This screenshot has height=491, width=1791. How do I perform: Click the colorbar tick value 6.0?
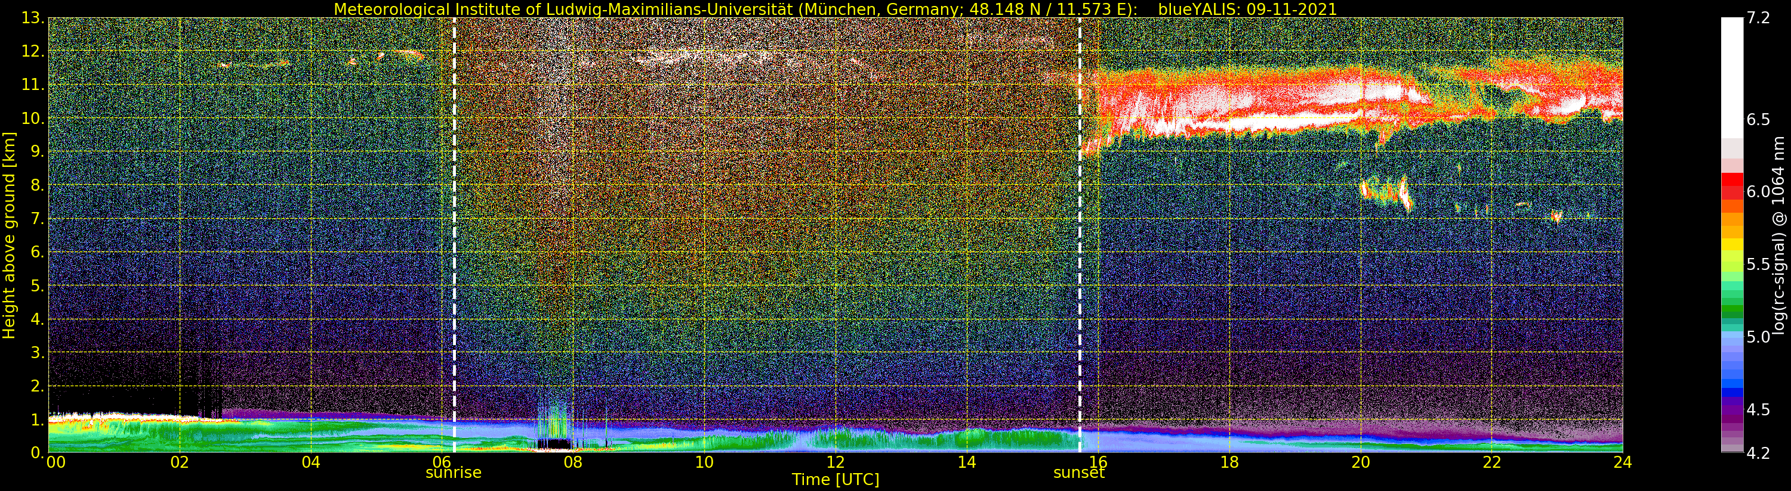(1758, 192)
